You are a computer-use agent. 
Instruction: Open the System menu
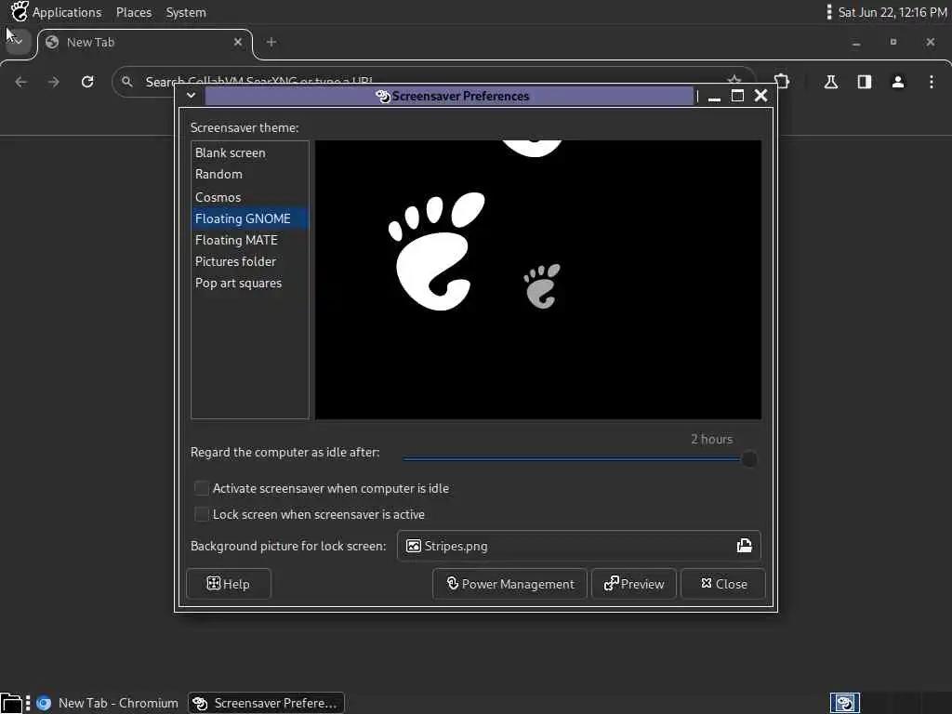click(186, 12)
